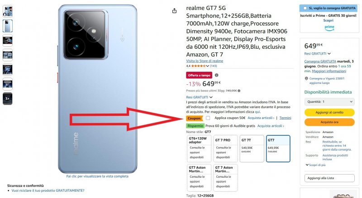Expand Resi GRATUITI under the buy box price
The image size is (362, 198).
317,54
